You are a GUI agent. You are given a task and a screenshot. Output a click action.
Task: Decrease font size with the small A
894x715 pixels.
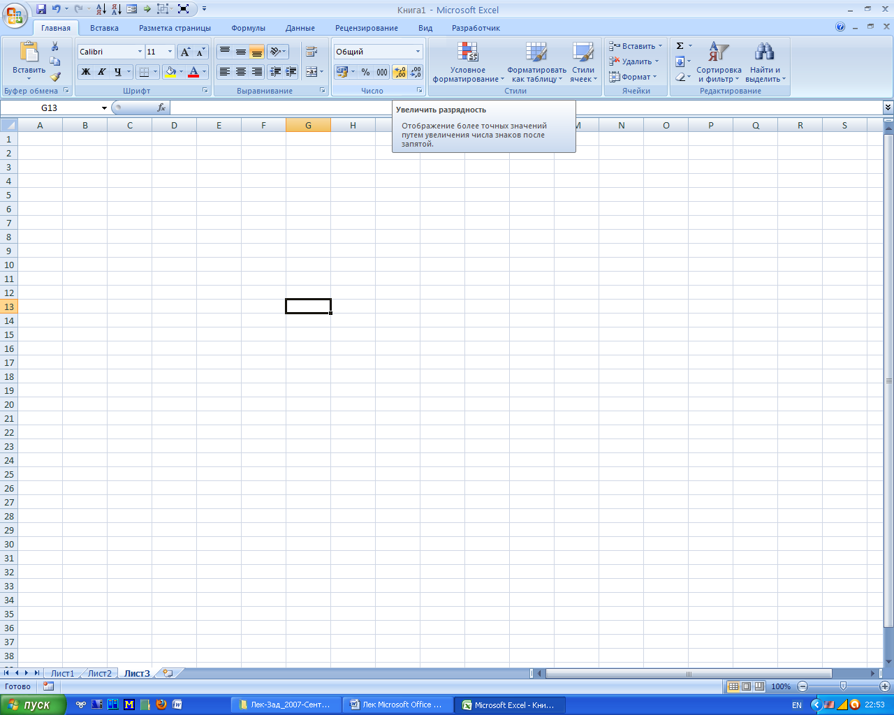pyautogui.click(x=200, y=52)
